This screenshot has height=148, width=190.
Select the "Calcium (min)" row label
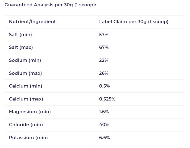(25, 86)
